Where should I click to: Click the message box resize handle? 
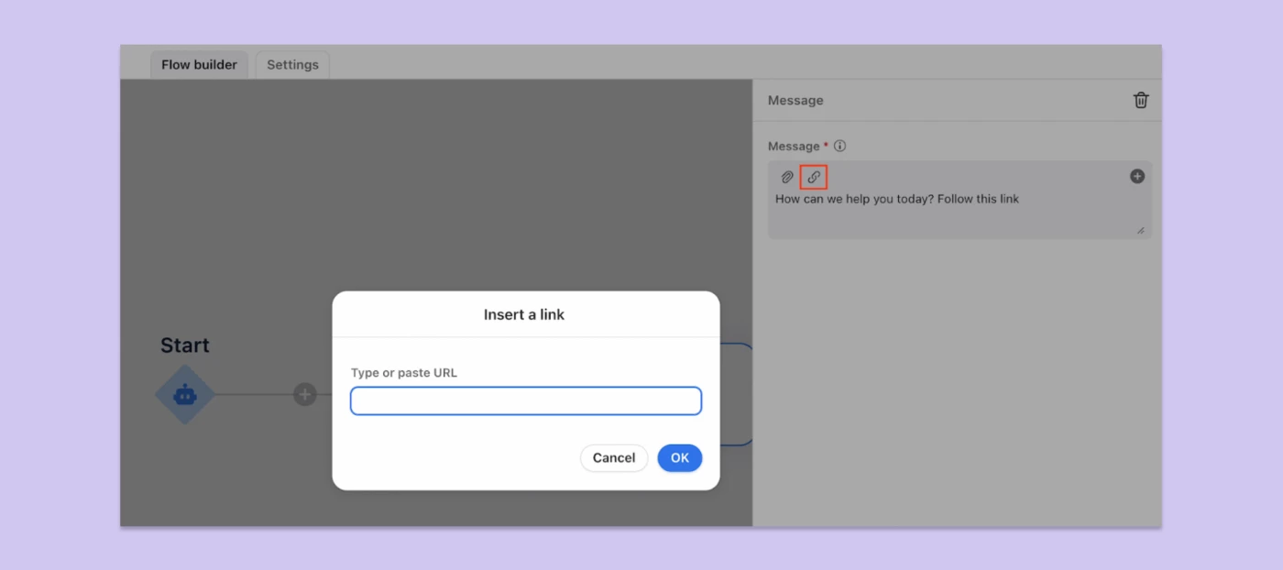coord(1140,230)
